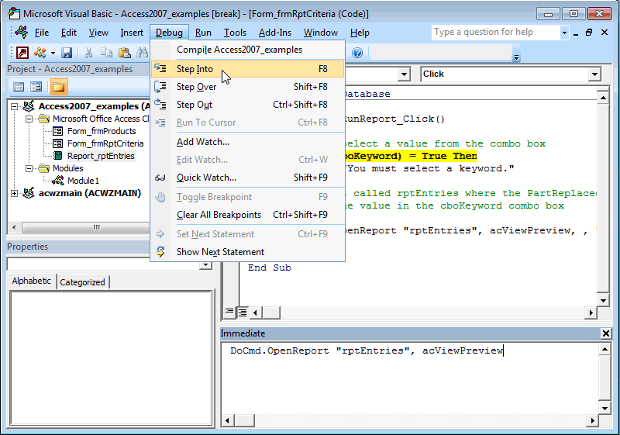Select Report_rptEntries in project tree
Image resolution: width=620 pixels, height=435 pixels.
pos(101,156)
